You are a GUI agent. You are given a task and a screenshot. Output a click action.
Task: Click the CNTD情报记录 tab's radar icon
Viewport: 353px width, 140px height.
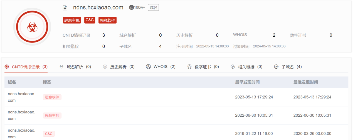pos(7,67)
